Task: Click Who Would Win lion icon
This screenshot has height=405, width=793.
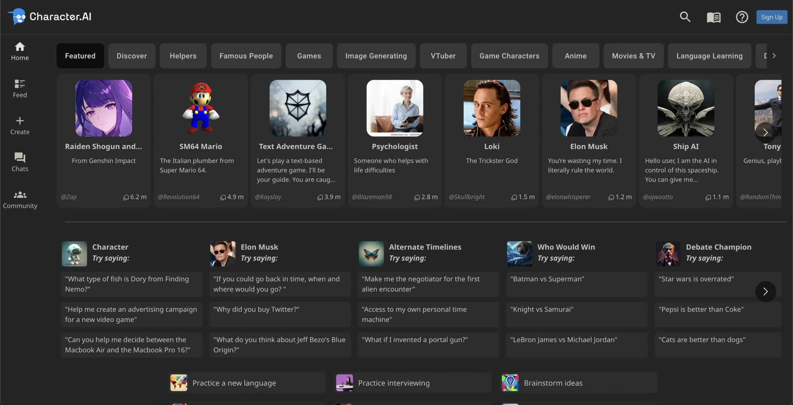Action: click(519, 254)
